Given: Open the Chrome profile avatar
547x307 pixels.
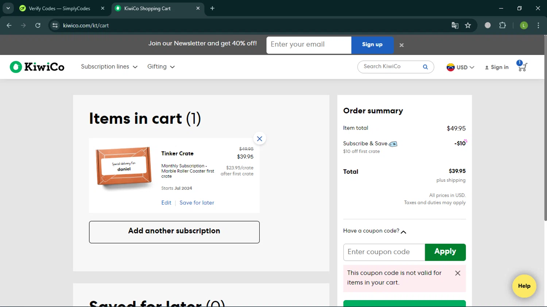Looking at the screenshot, I should click(524, 25).
